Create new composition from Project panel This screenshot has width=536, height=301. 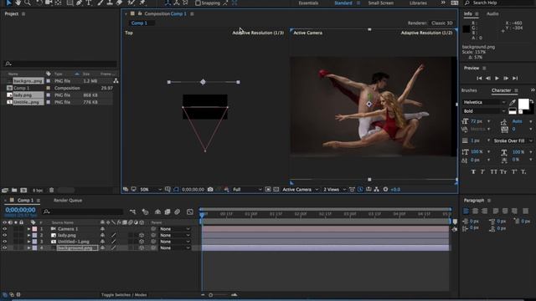tap(23, 190)
